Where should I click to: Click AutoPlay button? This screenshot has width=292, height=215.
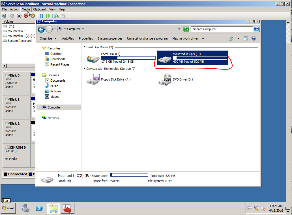(x=68, y=38)
